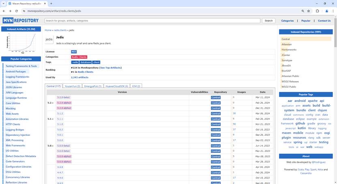Open @frodriguez developer link

(x=318, y=163)
